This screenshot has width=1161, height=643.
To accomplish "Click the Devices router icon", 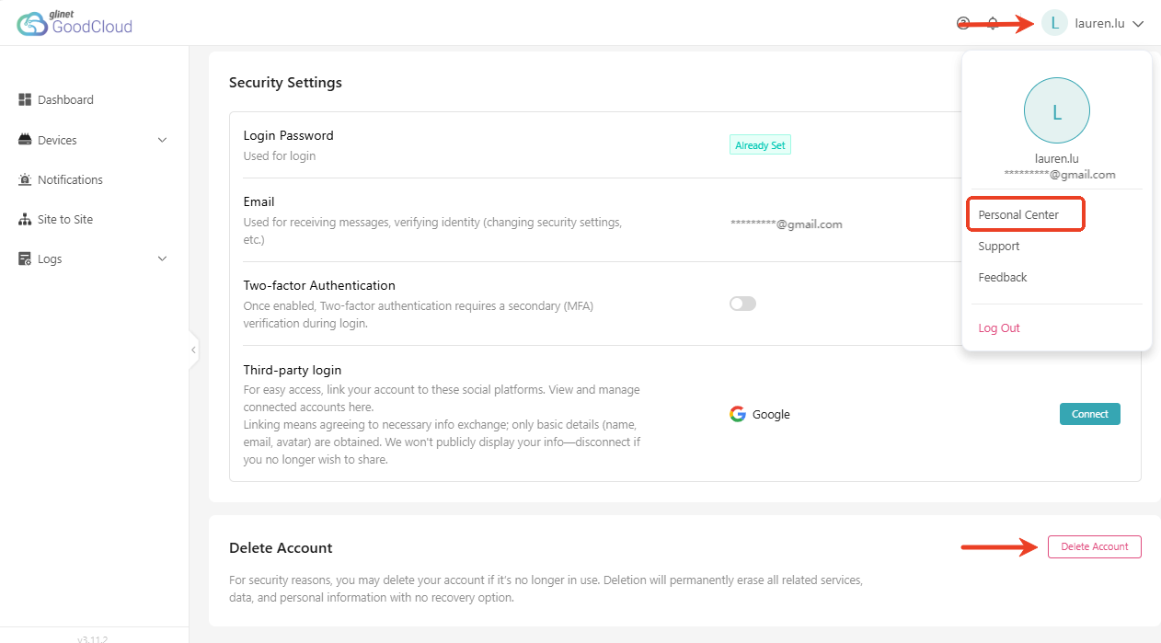I will click(x=26, y=140).
